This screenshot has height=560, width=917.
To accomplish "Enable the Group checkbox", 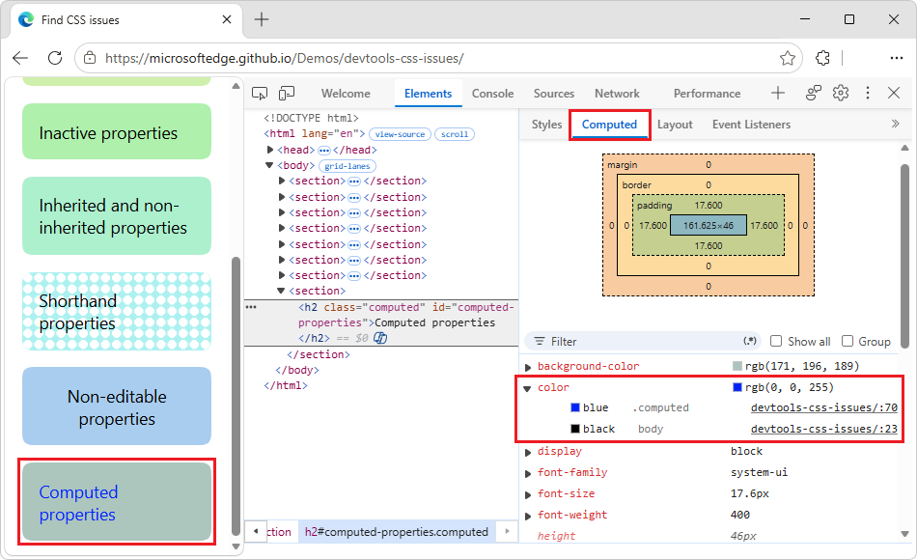I will (x=847, y=341).
